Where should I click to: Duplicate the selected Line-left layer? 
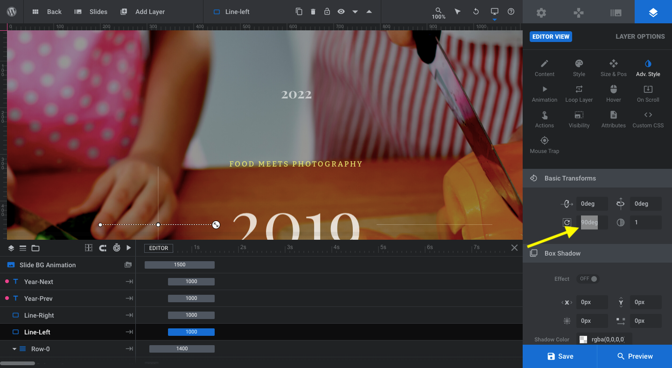tap(299, 12)
